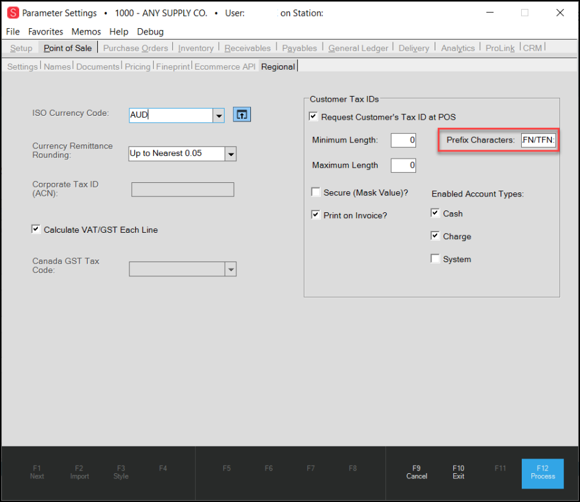Open the CRM tab

(532, 48)
